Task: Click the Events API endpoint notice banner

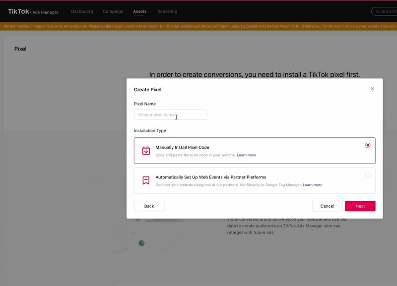Action: tap(198, 26)
